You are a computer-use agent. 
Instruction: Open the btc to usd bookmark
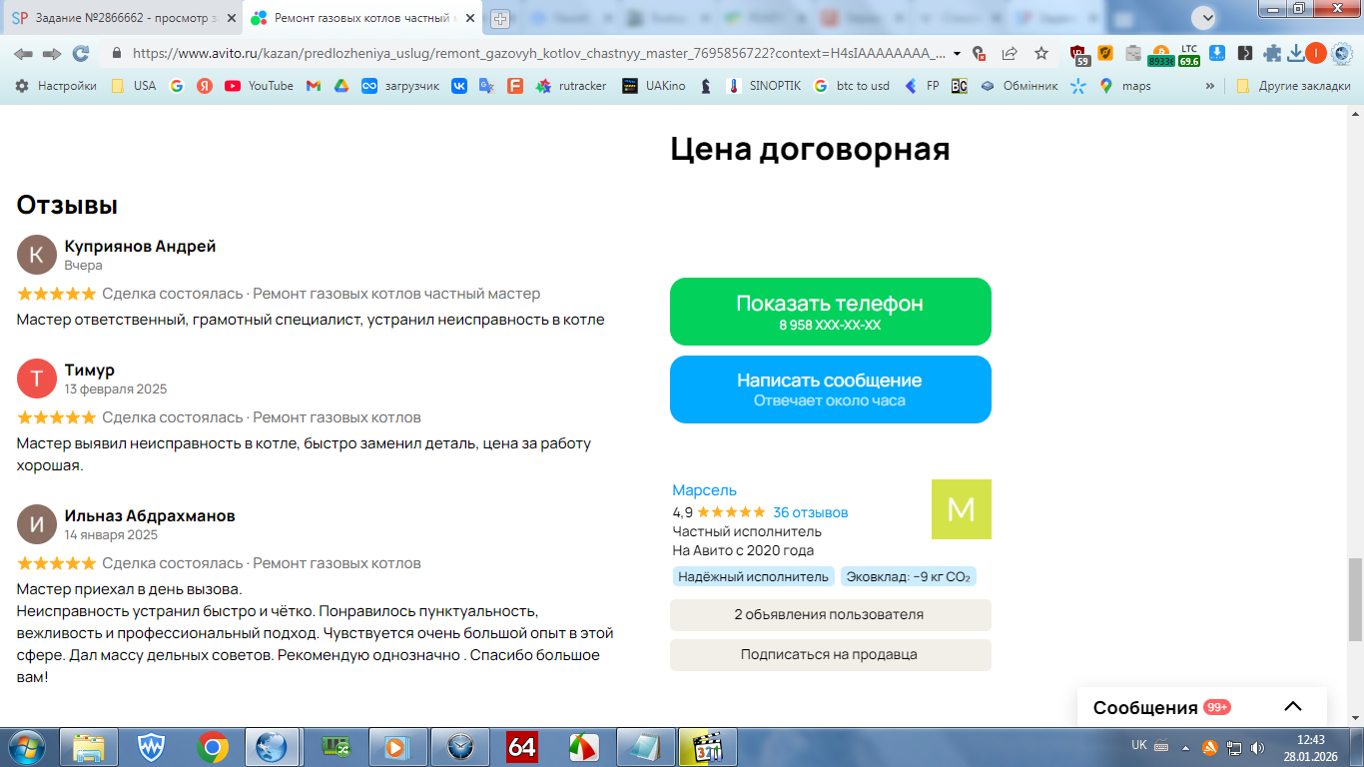pyautogui.click(x=852, y=86)
